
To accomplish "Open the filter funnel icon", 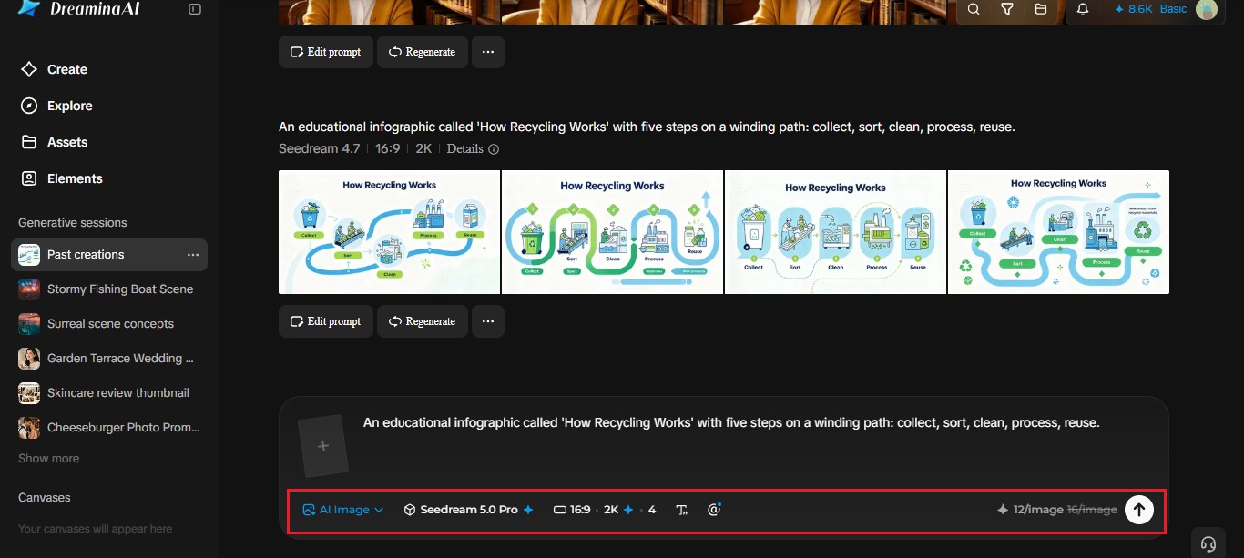I will [1007, 9].
